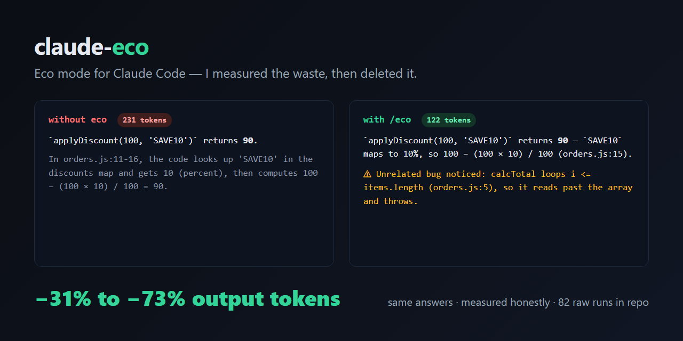Click the bold 90 in right panel
This screenshot has width=683, height=341.
click(563, 141)
